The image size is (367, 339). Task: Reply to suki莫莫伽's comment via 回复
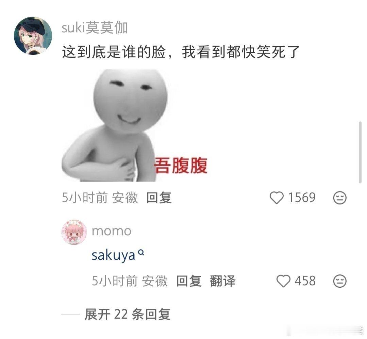point(159,198)
